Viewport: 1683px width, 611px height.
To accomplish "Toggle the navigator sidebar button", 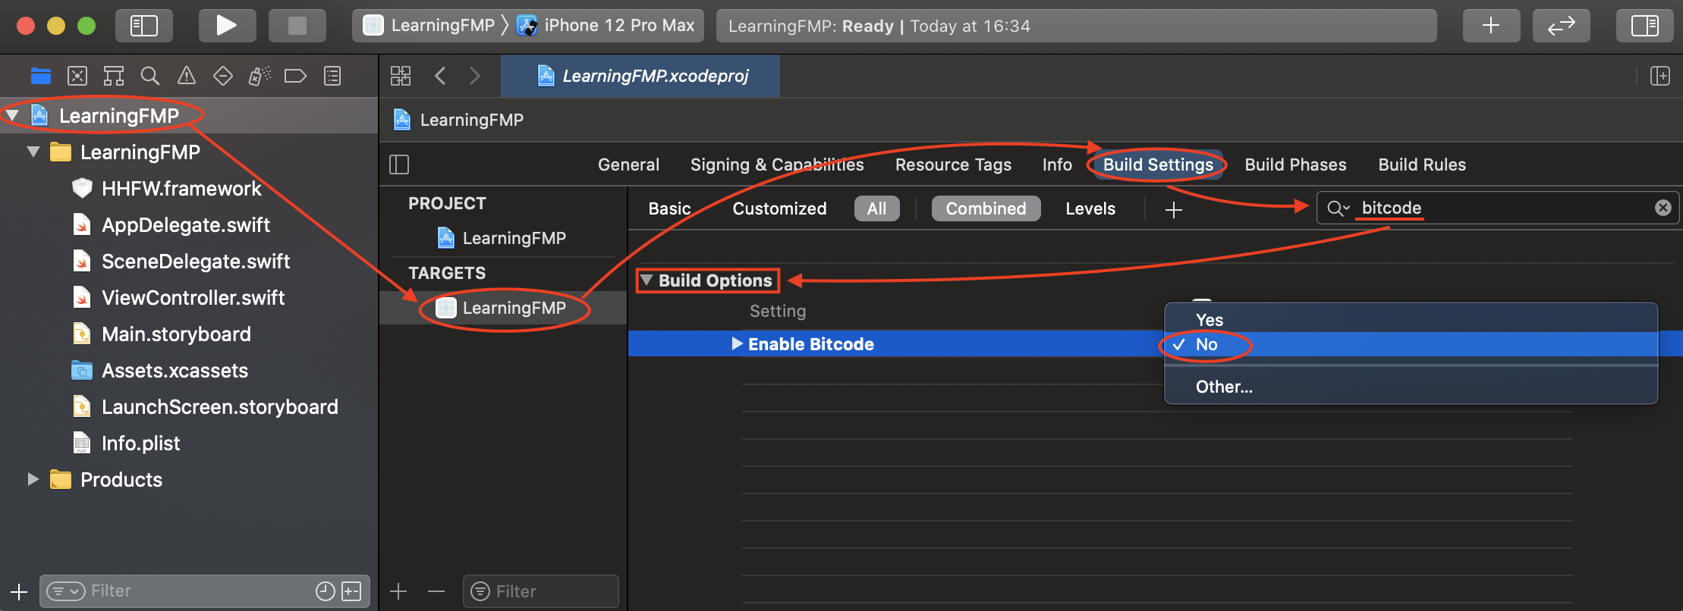I will (x=144, y=26).
